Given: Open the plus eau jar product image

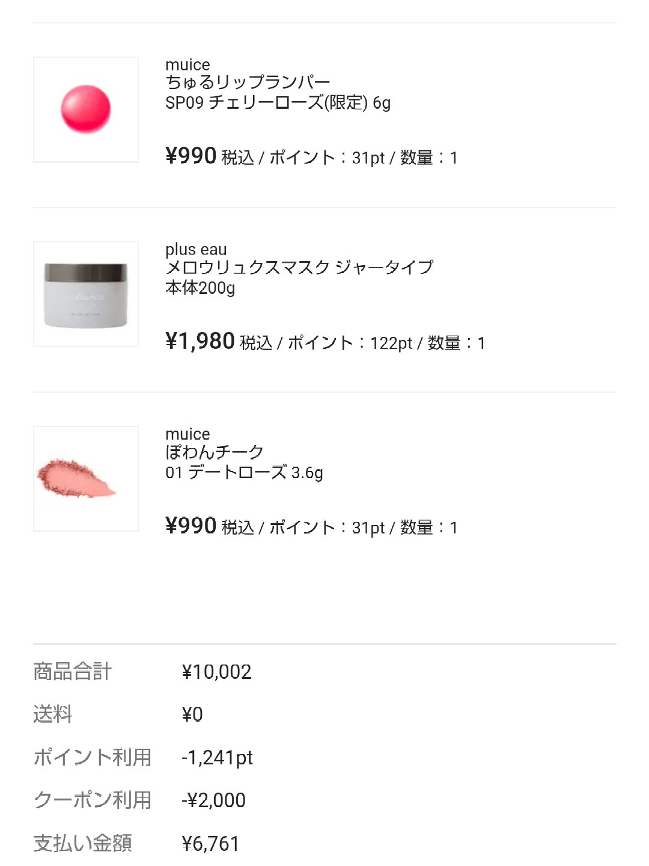Looking at the screenshot, I should tap(86, 294).
